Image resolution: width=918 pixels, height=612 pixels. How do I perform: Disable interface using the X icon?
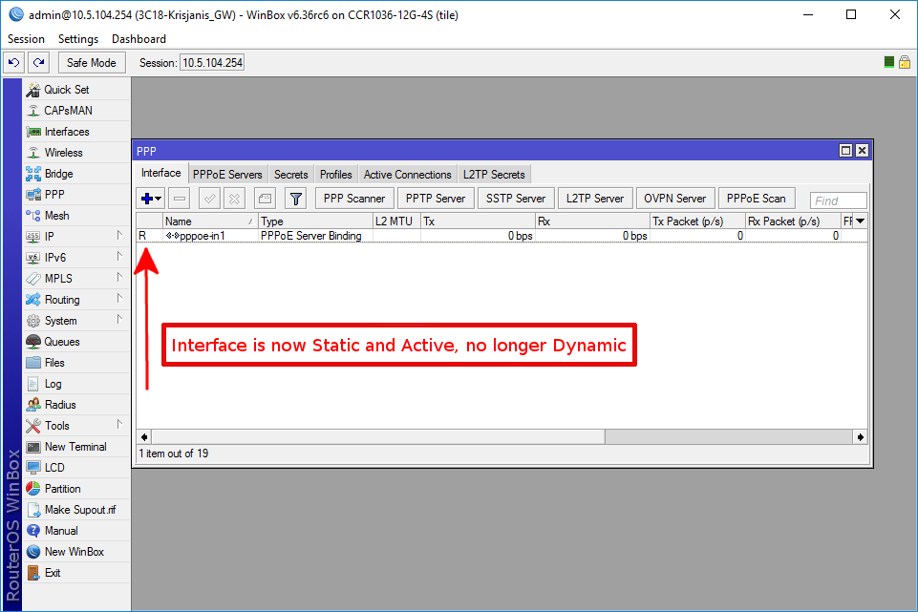(x=233, y=200)
